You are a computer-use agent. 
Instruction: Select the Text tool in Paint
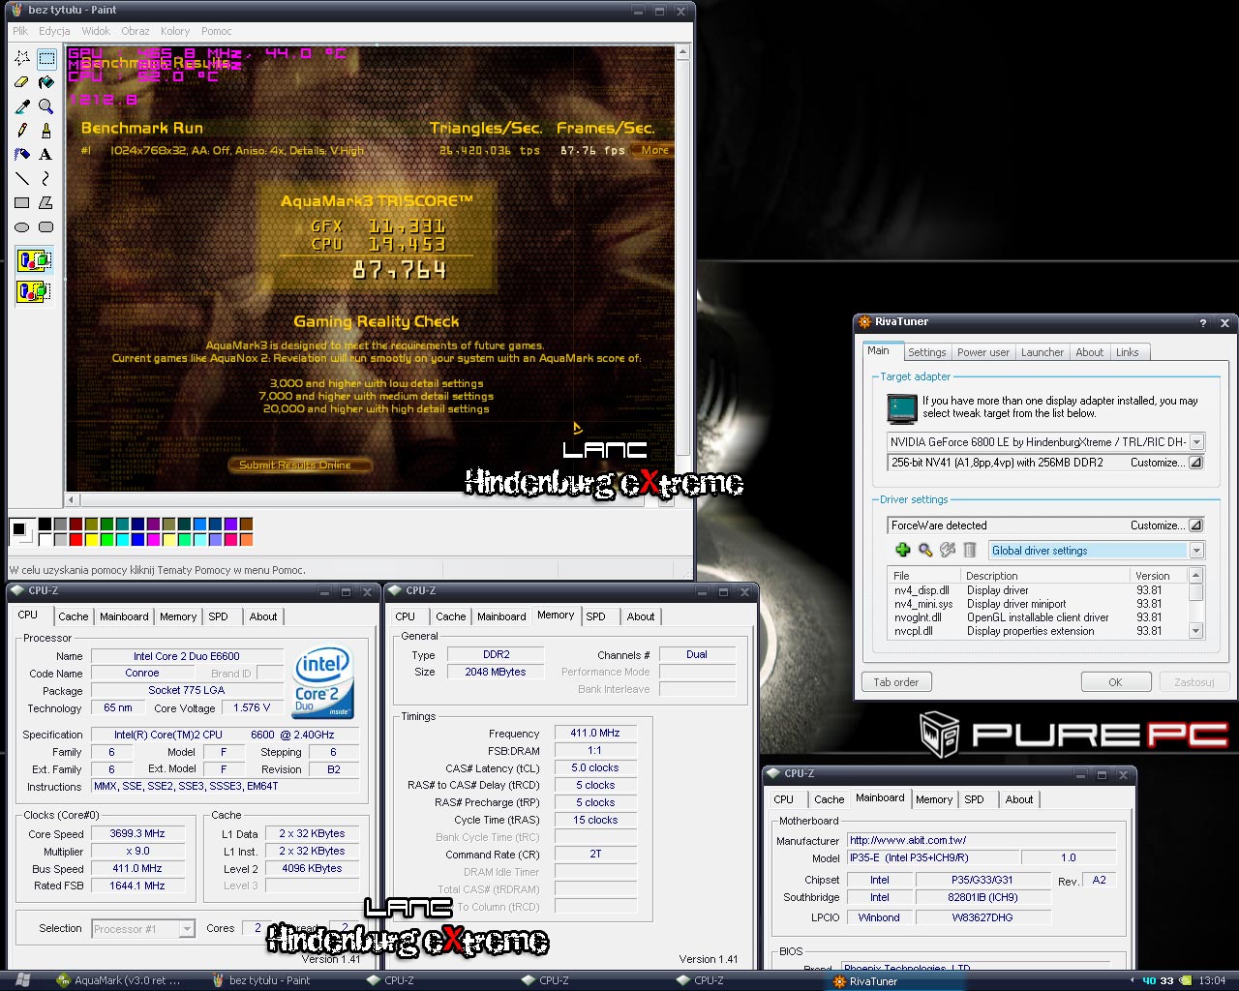(x=45, y=155)
